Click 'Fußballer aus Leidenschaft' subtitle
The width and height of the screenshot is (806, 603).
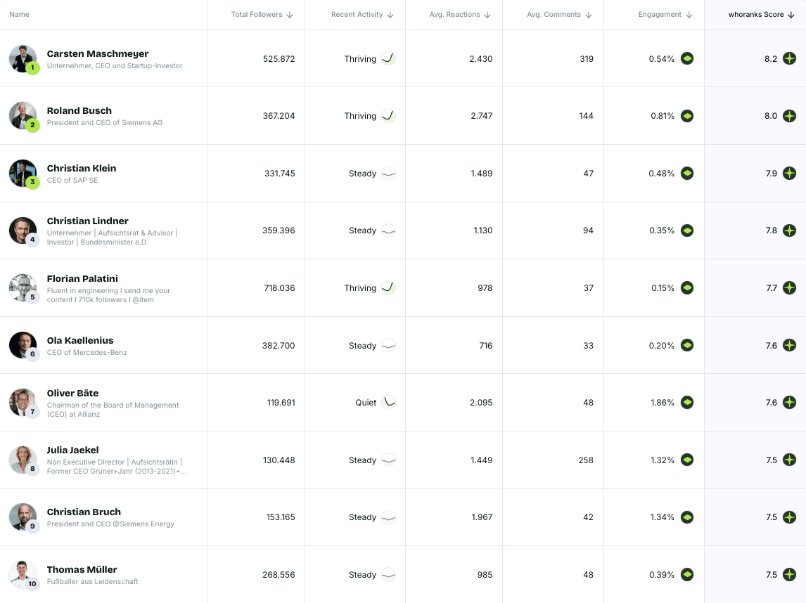pyautogui.click(x=93, y=581)
